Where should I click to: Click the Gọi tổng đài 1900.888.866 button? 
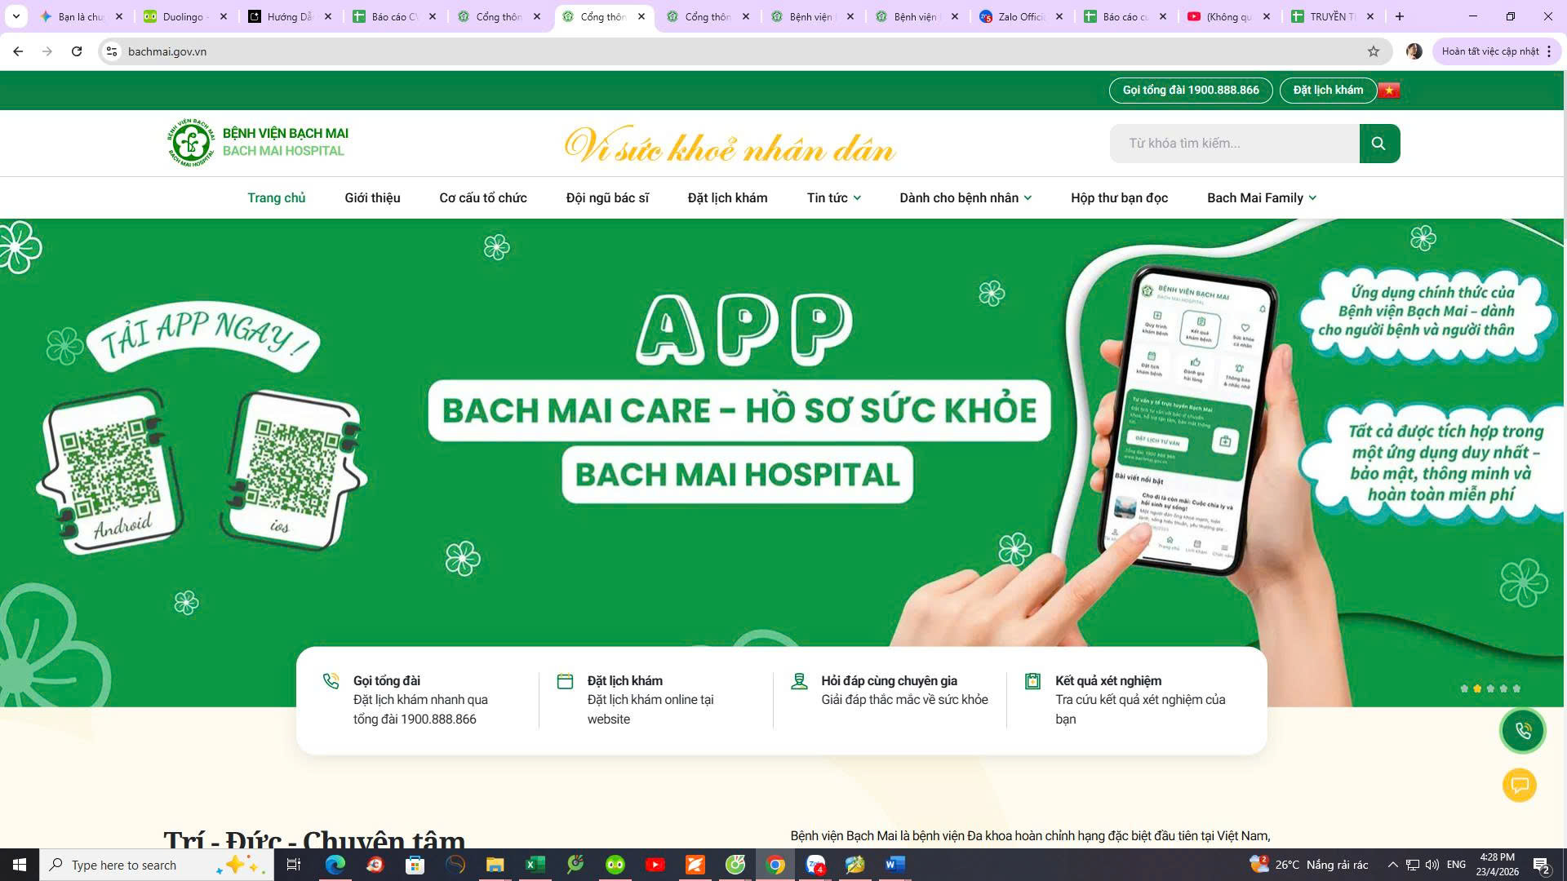[1190, 91]
